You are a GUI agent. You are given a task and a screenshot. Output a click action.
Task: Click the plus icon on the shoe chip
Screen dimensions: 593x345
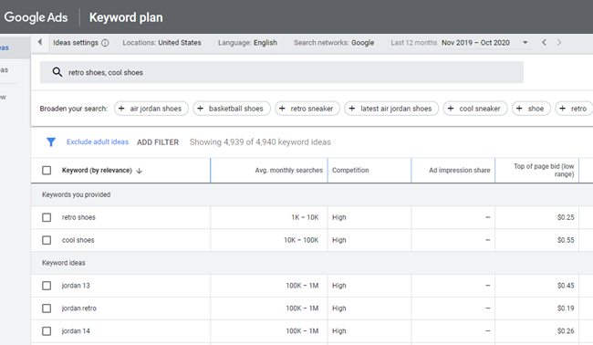(519, 109)
